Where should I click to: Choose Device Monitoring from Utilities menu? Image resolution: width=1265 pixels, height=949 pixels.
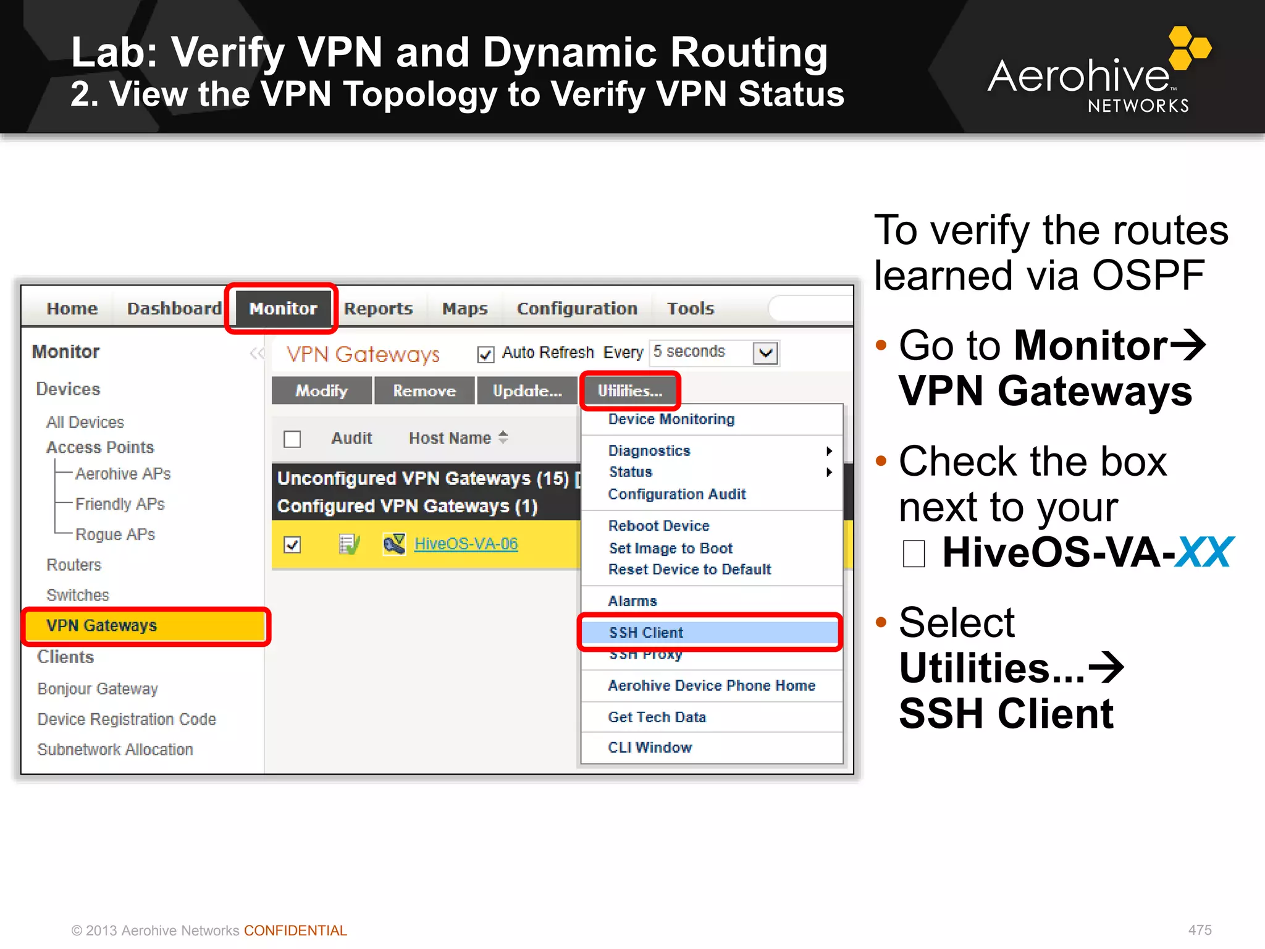(x=671, y=419)
